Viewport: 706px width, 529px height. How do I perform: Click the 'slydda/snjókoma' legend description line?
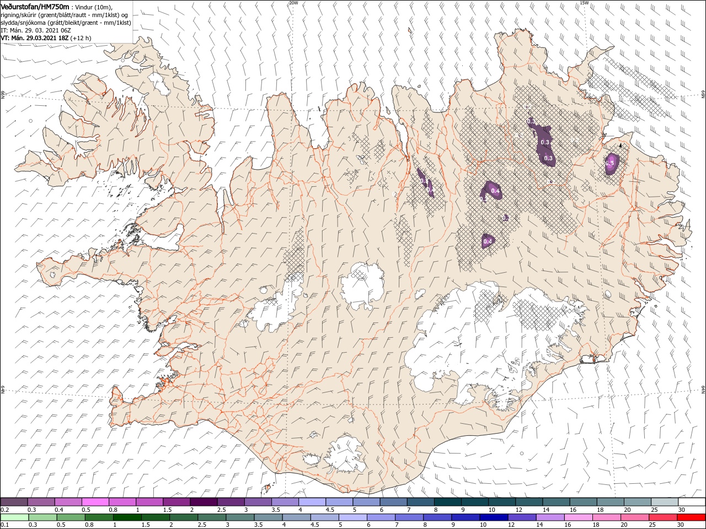[65, 23]
